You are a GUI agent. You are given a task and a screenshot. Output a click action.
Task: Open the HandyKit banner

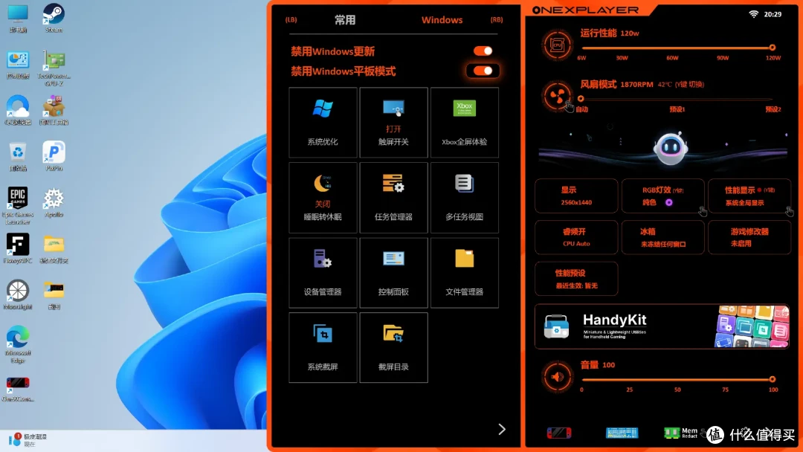click(662, 326)
